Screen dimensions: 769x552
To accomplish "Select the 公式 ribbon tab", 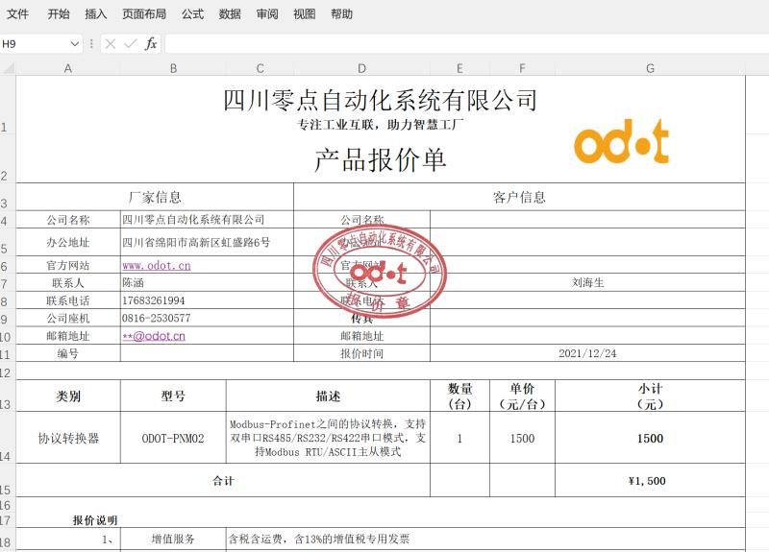I will click(x=193, y=14).
